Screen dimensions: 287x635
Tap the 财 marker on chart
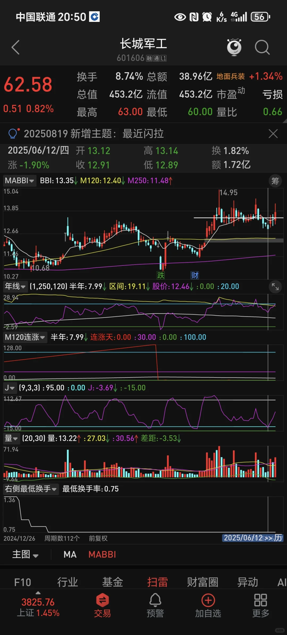click(195, 275)
